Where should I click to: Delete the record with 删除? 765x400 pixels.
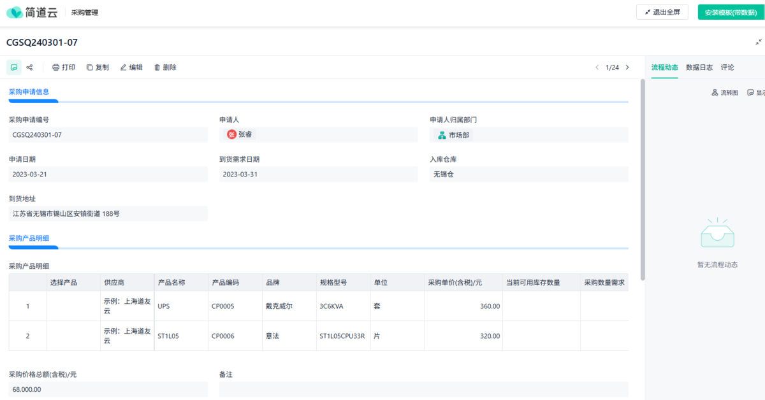point(165,68)
